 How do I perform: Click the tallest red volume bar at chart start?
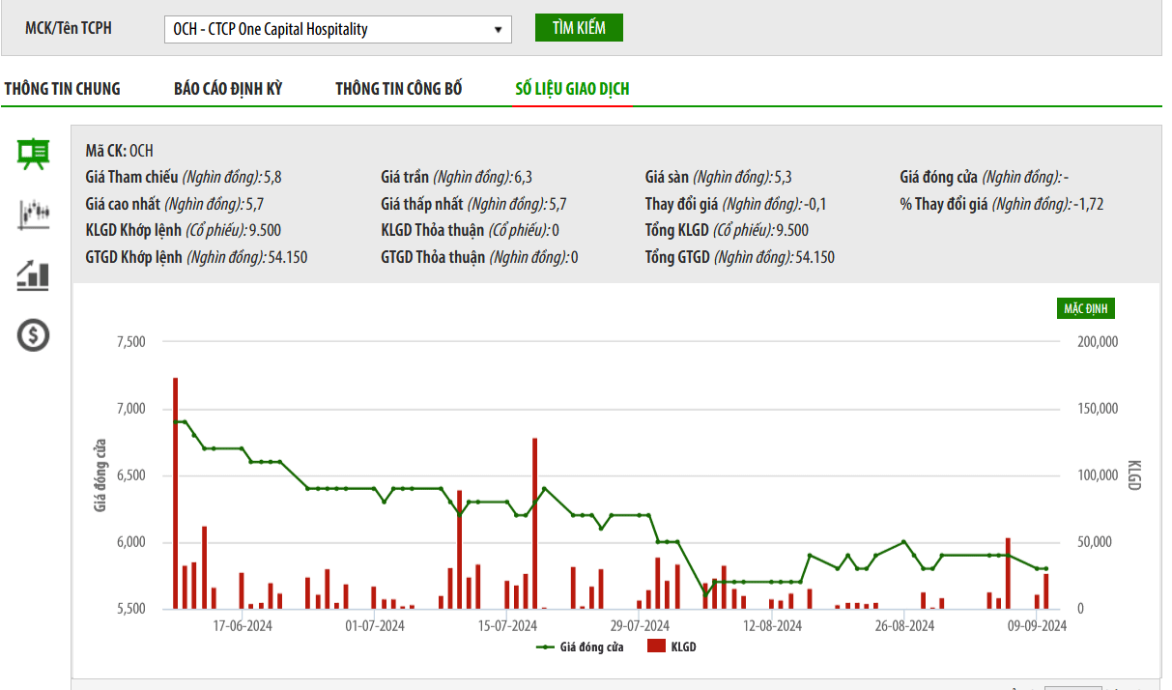point(175,493)
